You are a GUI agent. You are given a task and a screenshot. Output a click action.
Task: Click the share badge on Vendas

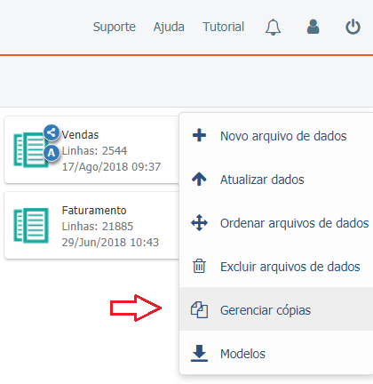pos(52,132)
